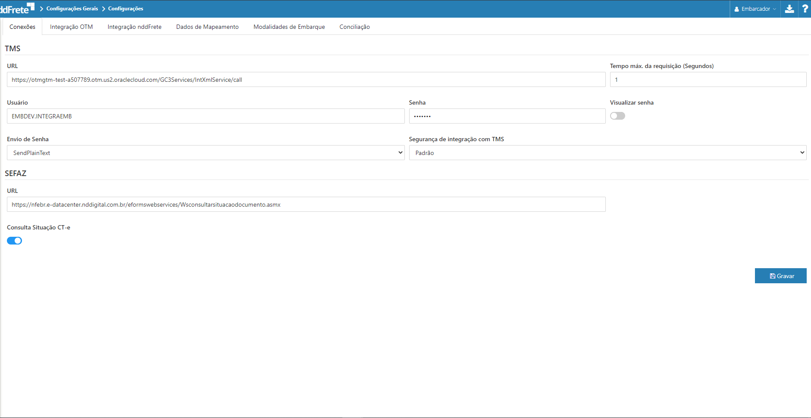The height and width of the screenshot is (418, 811).
Task: Open the Conciliação tab
Action: tap(354, 27)
